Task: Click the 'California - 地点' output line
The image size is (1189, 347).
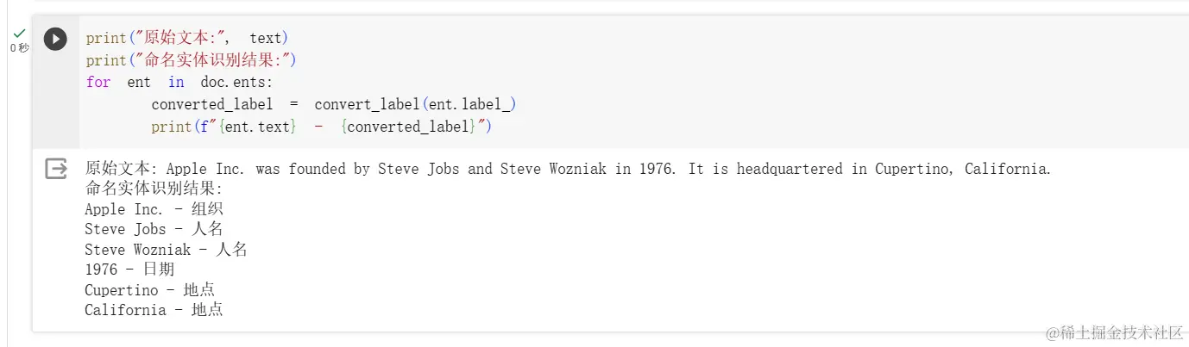Action: 154,310
